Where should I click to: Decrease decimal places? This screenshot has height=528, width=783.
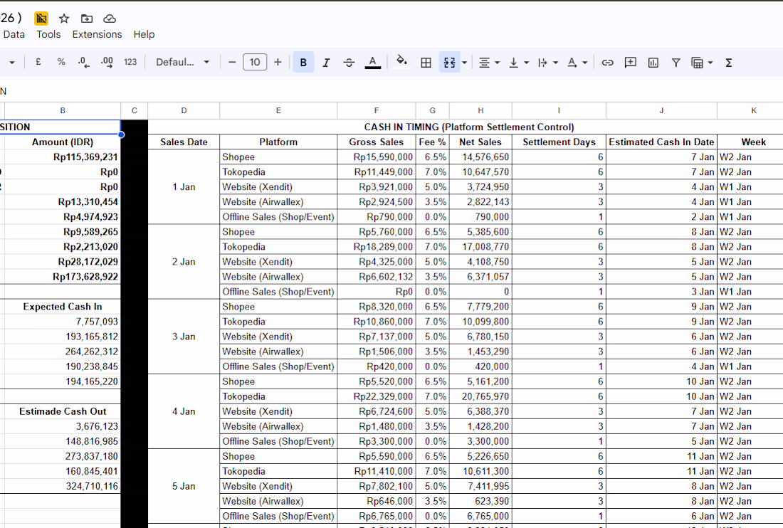click(83, 62)
